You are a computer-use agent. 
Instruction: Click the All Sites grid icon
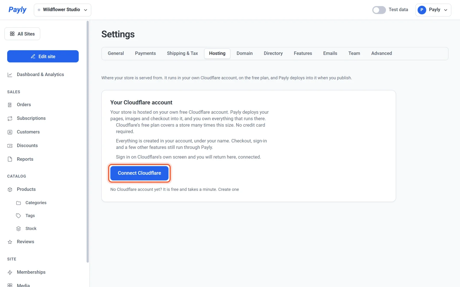point(12,34)
